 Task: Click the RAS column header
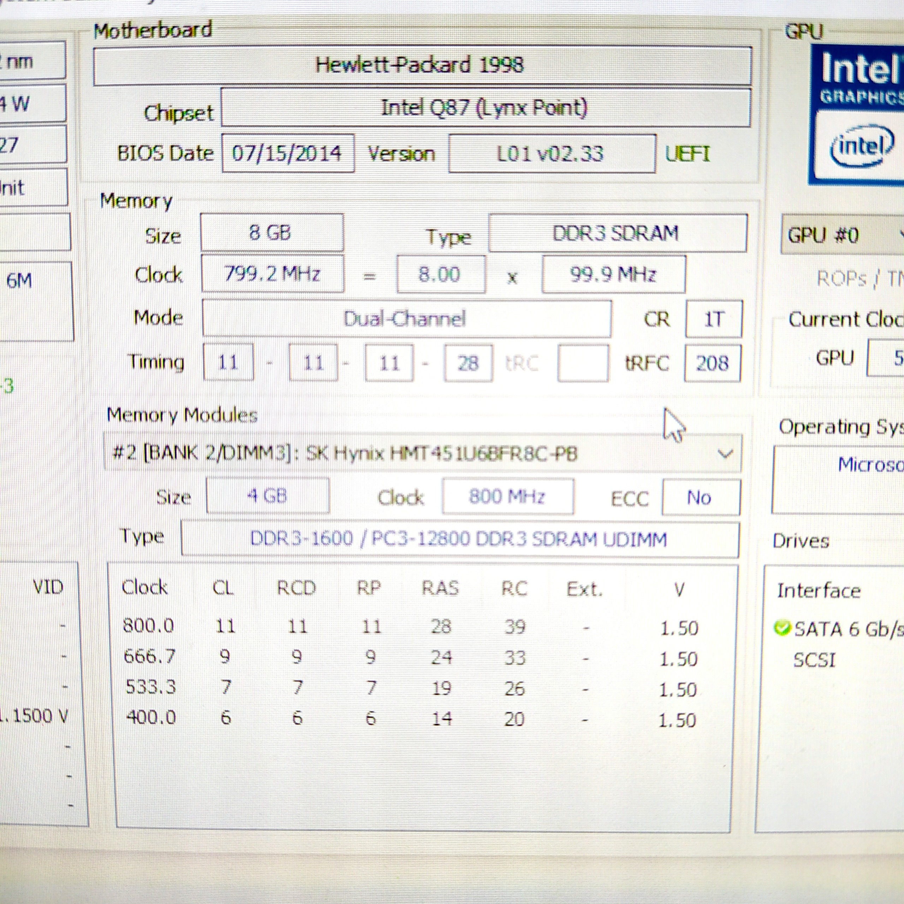440,588
